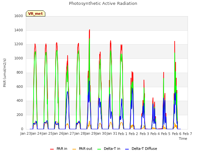The image size is (207, 155).
Task: Click the Photosynthetic Active Radiation chart title
Action: click(x=103, y=4)
